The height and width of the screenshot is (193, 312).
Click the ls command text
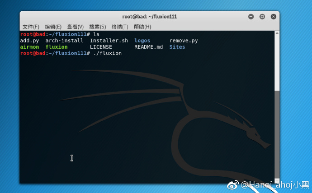coord(96,34)
